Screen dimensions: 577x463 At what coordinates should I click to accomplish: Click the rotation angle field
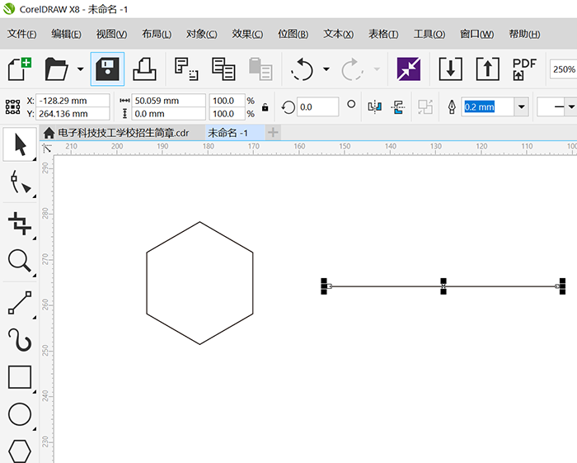[x=317, y=106]
